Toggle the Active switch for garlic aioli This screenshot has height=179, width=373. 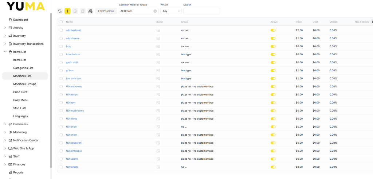(x=273, y=63)
